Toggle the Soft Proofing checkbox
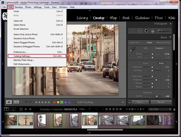 (75, 102)
